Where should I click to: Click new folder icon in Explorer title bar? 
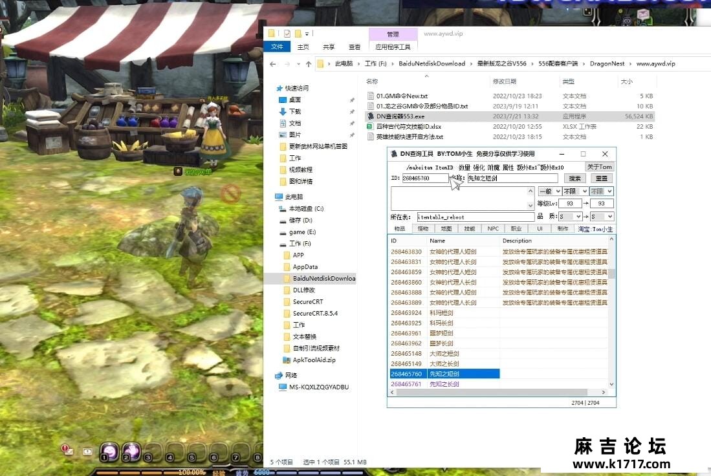[298, 34]
